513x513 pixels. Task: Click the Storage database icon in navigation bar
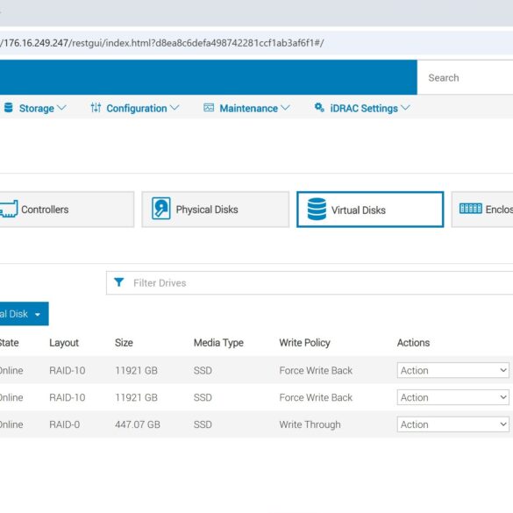point(9,107)
